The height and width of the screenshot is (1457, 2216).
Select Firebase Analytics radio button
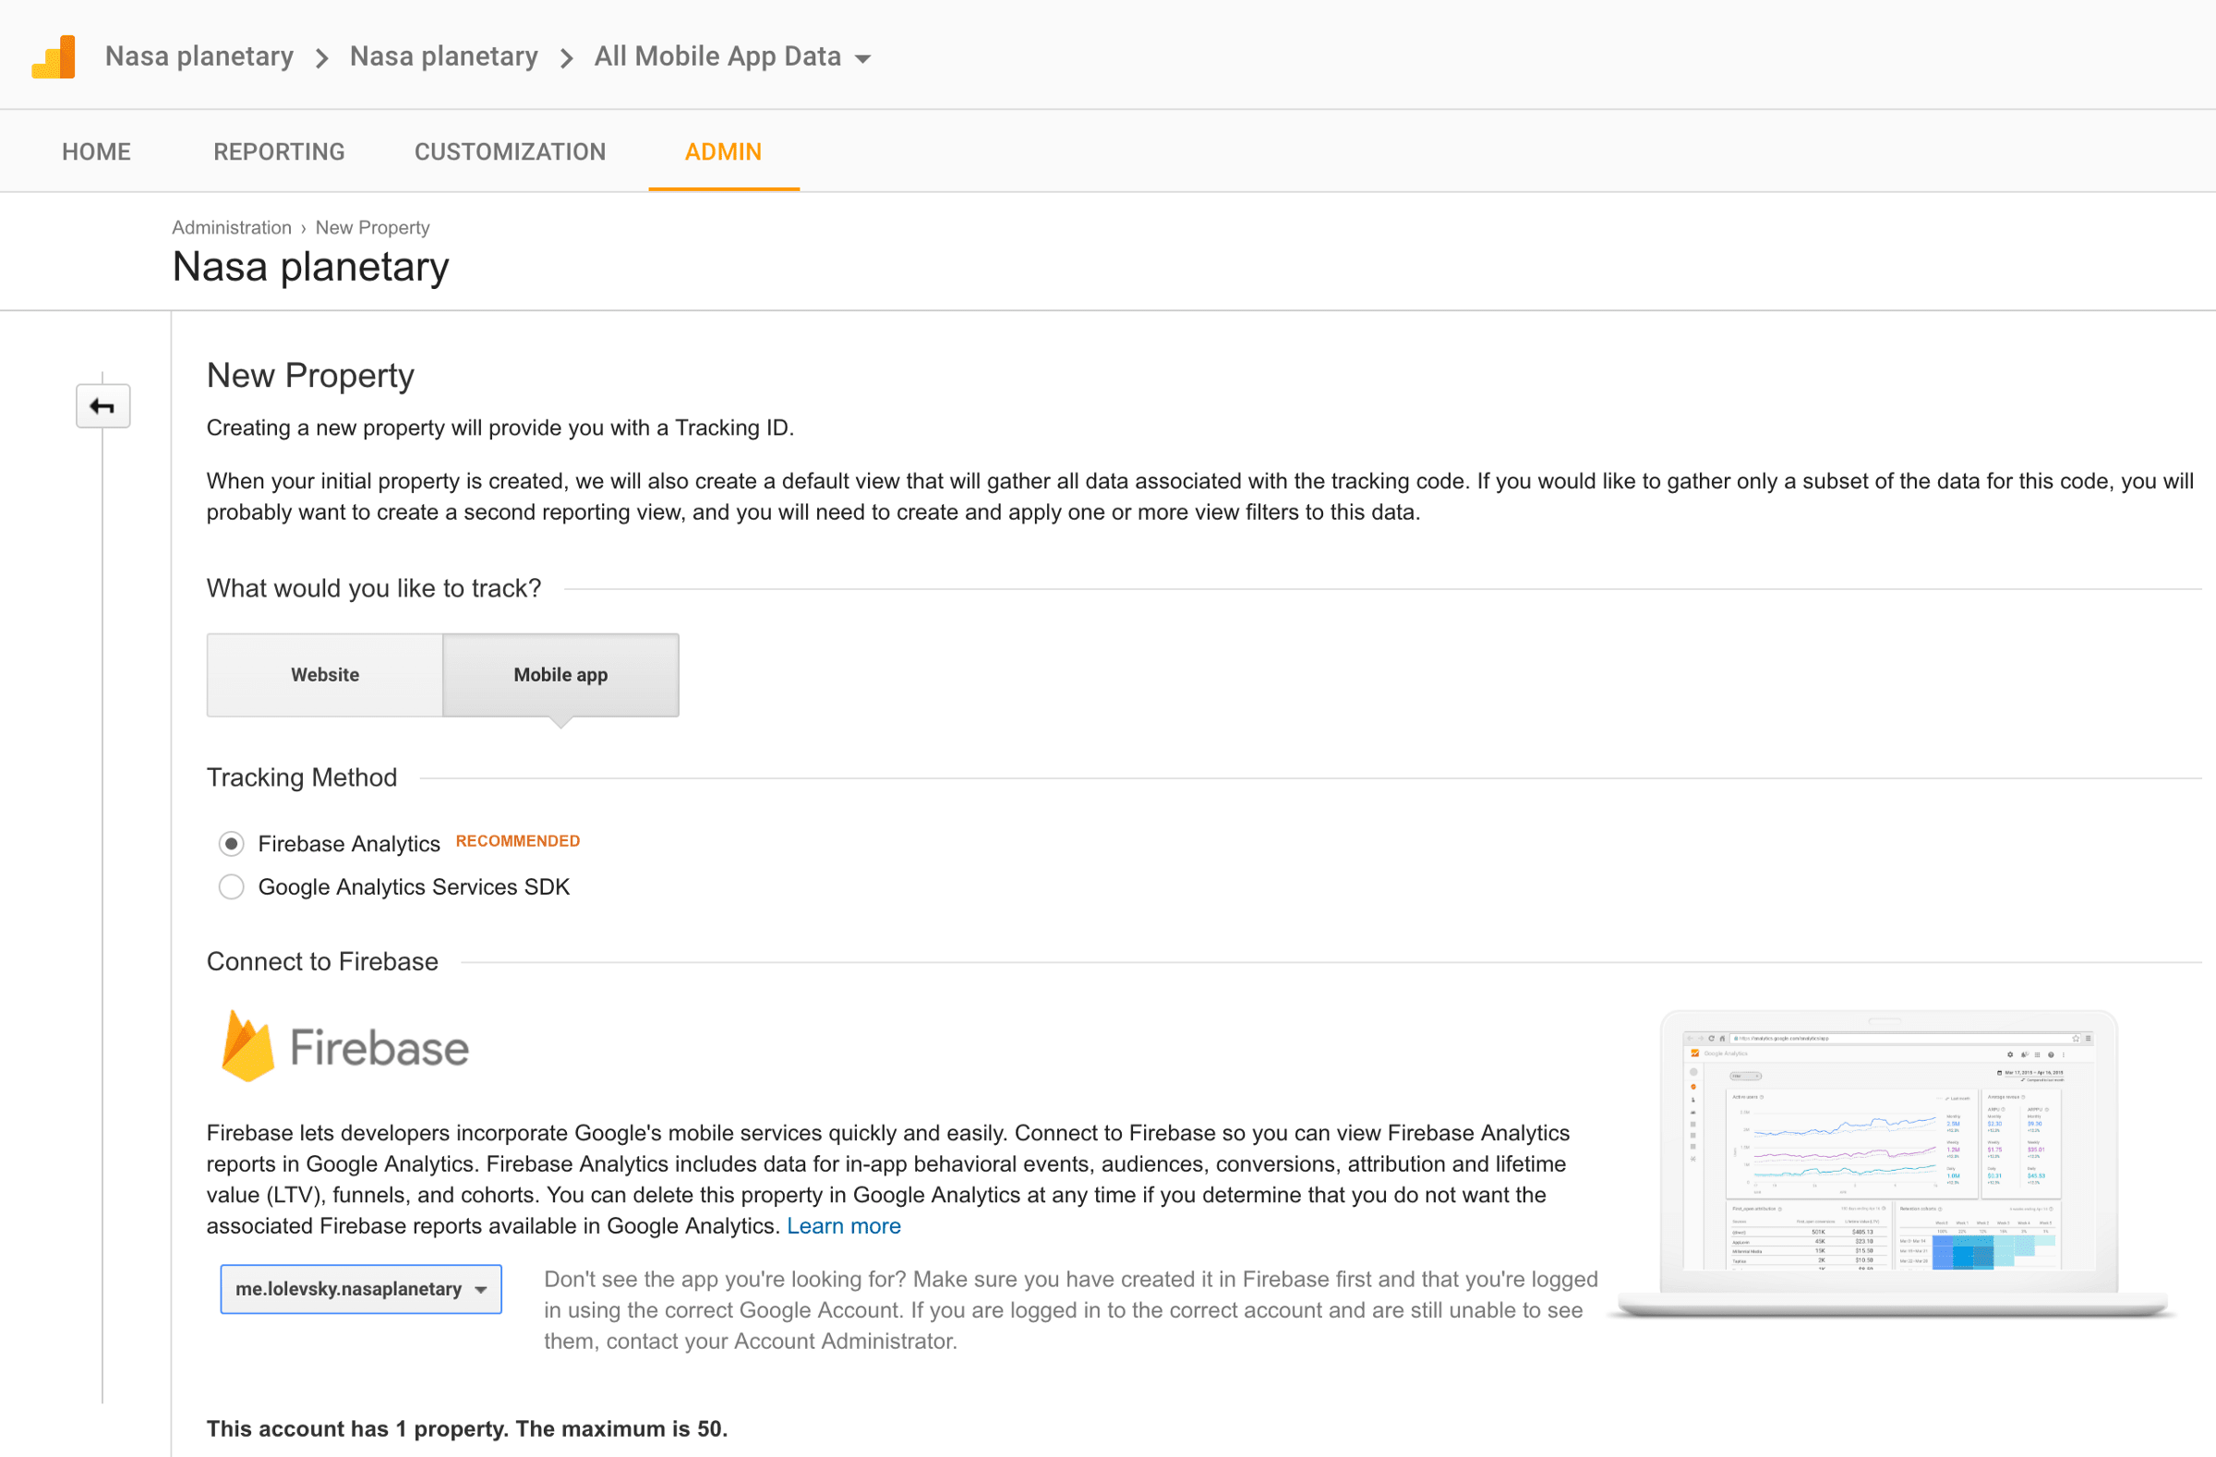pos(231,844)
